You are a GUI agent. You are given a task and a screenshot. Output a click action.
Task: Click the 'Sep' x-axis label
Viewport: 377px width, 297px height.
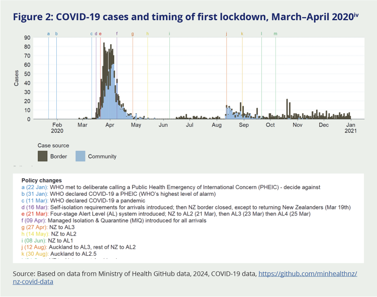click(x=244, y=125)
